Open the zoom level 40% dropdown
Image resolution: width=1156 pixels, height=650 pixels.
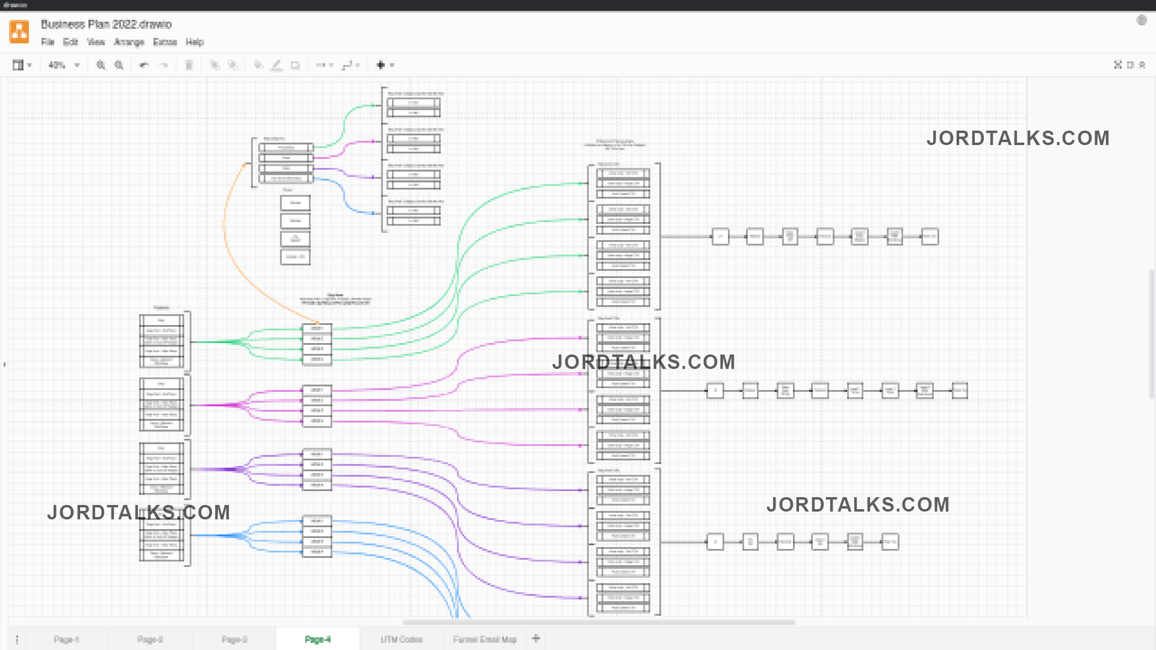(x=62, y=65)
